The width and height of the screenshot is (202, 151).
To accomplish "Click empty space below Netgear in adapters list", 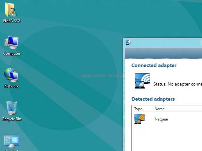I will (x=167, y=137).
